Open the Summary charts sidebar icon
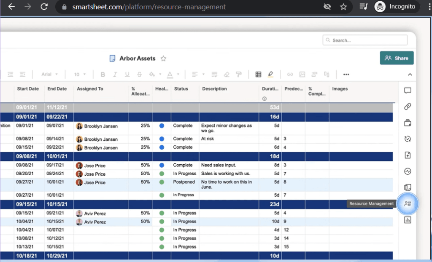The width and height of the screenshot is (432, 262). pyautogui.click(x=407, y=219)
